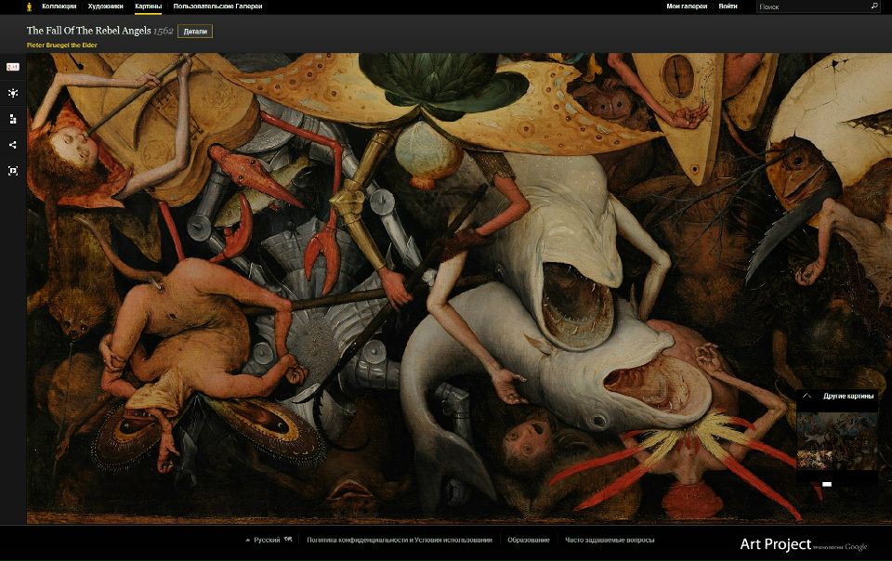892x561 pixels.
Task: Enter fullscreen mode from sidebar icon
Action: click(x=13, y=171)
